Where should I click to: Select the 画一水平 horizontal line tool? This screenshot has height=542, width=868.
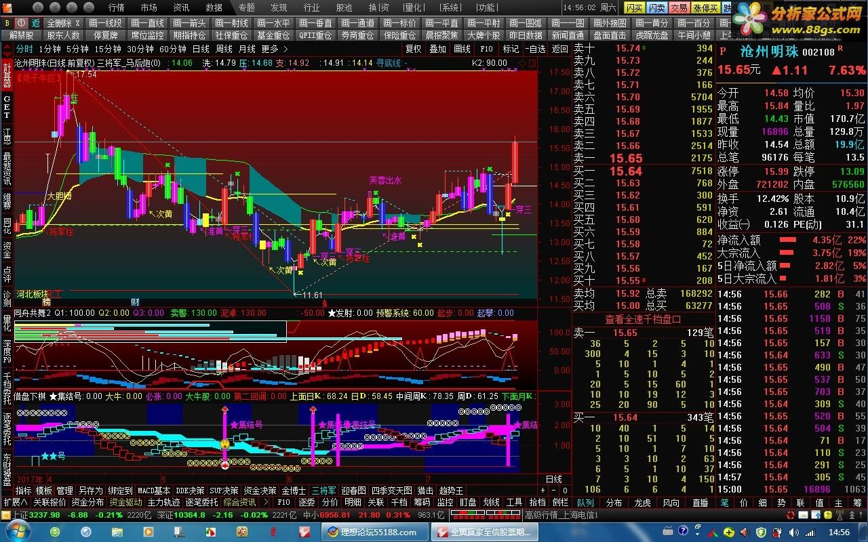pyautogui.click(x=273, y=23)
